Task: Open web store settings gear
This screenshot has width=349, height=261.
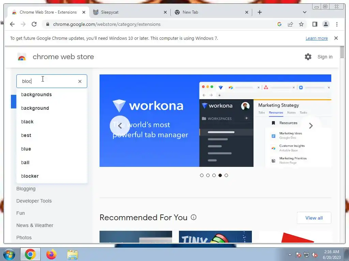Action: coord(308,57)
